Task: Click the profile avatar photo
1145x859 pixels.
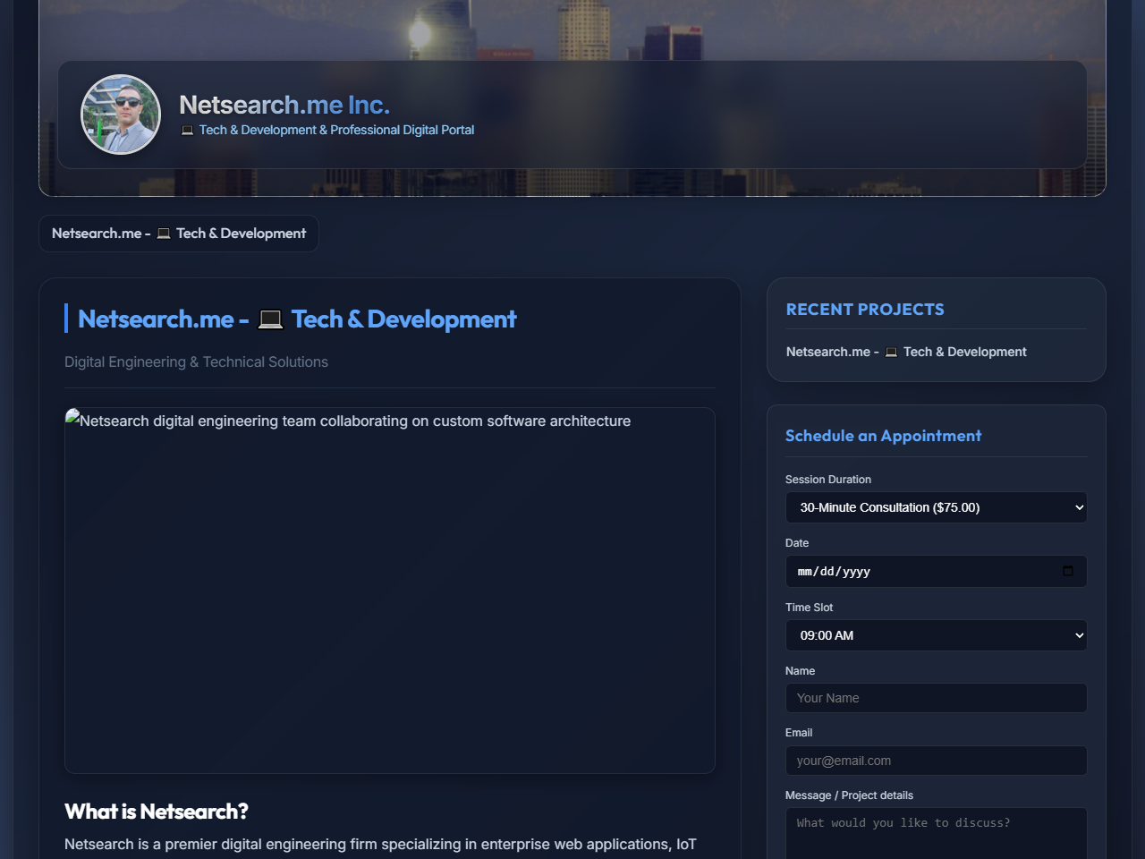Action: pyautogui.click(x=121, y=115)
